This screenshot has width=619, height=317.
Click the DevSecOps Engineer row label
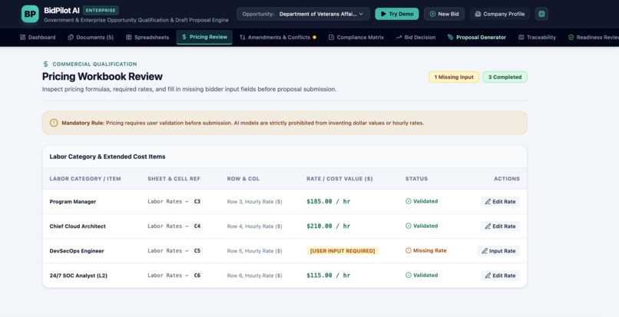point(77,251)
